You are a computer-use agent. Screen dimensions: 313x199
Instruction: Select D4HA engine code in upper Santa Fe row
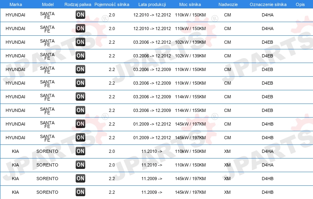pos(267,15)
